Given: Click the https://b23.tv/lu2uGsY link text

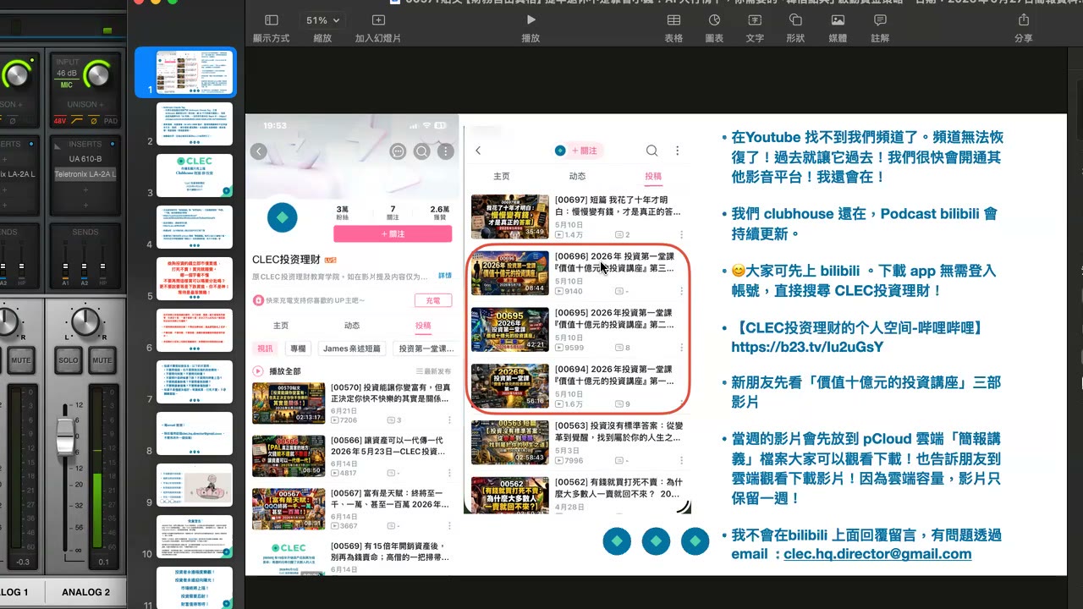Looking at the screenshot, I should pos(807,347).
